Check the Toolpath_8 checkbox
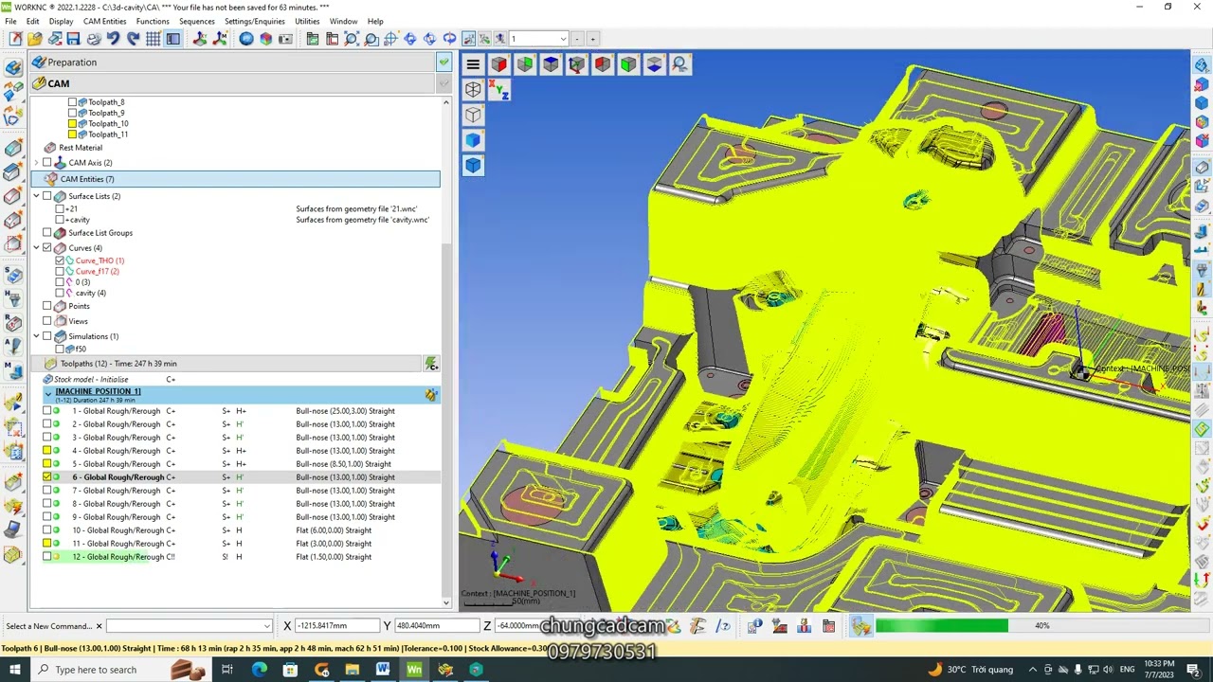 pos(72,102)
